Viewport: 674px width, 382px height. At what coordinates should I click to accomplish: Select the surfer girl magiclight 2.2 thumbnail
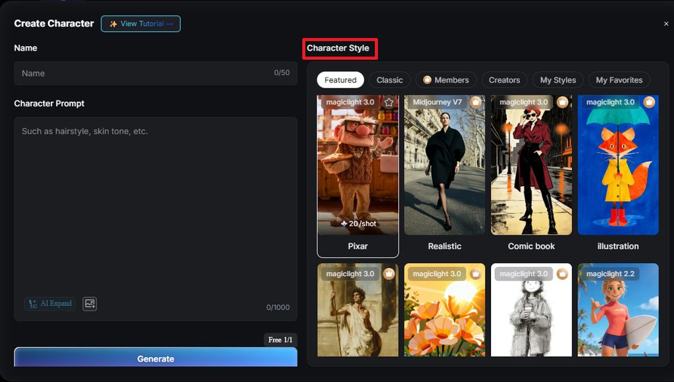click(x=618, y=310)
